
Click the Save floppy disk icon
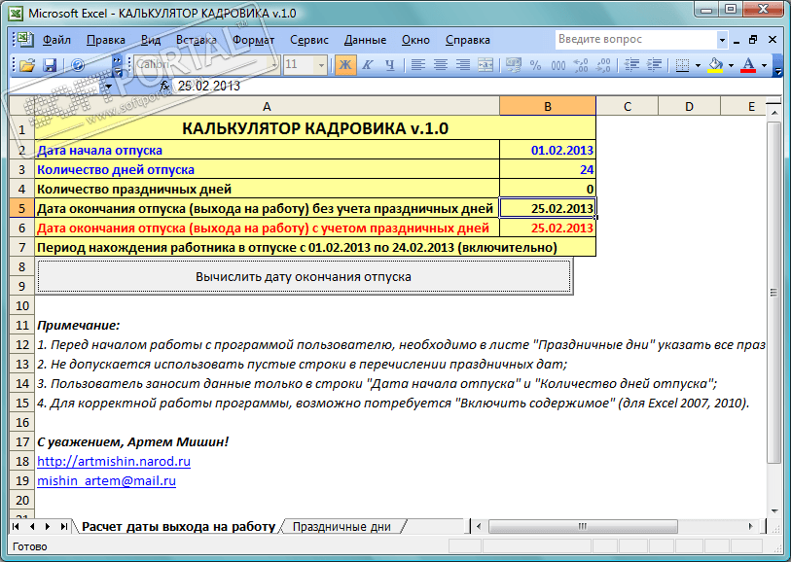[50, 65]
